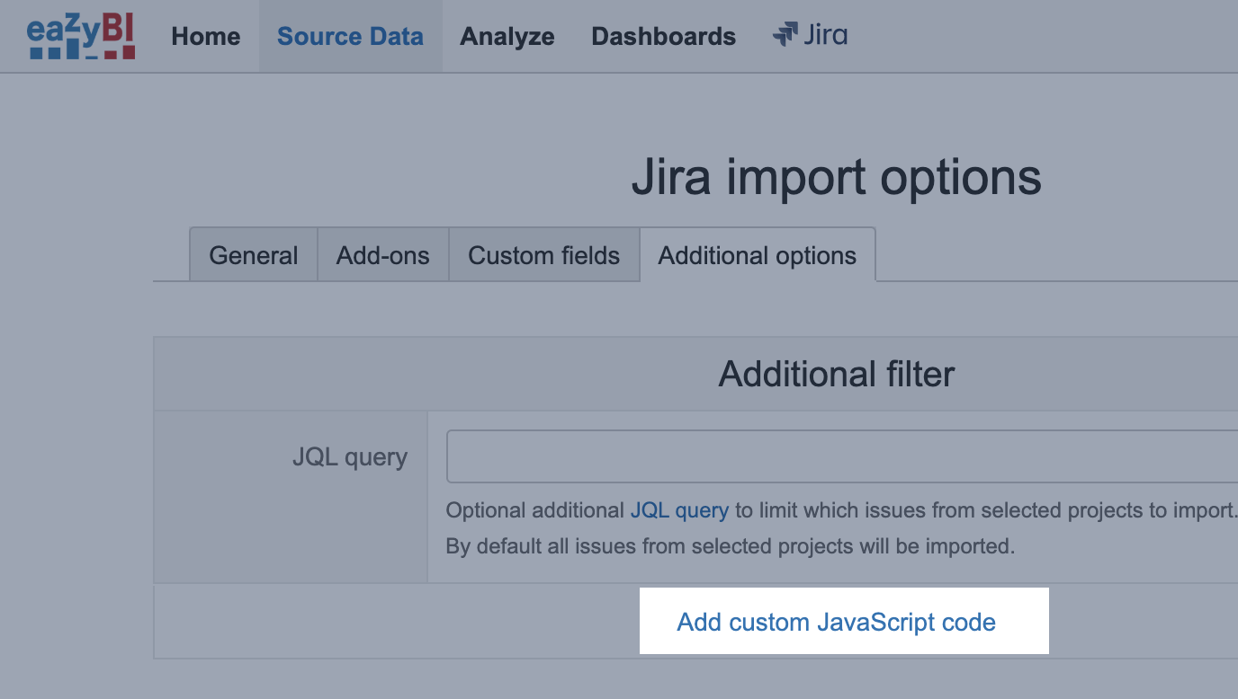Click the JQL query field label
The height and width of the screenshot is (699, 1238).
350,457
